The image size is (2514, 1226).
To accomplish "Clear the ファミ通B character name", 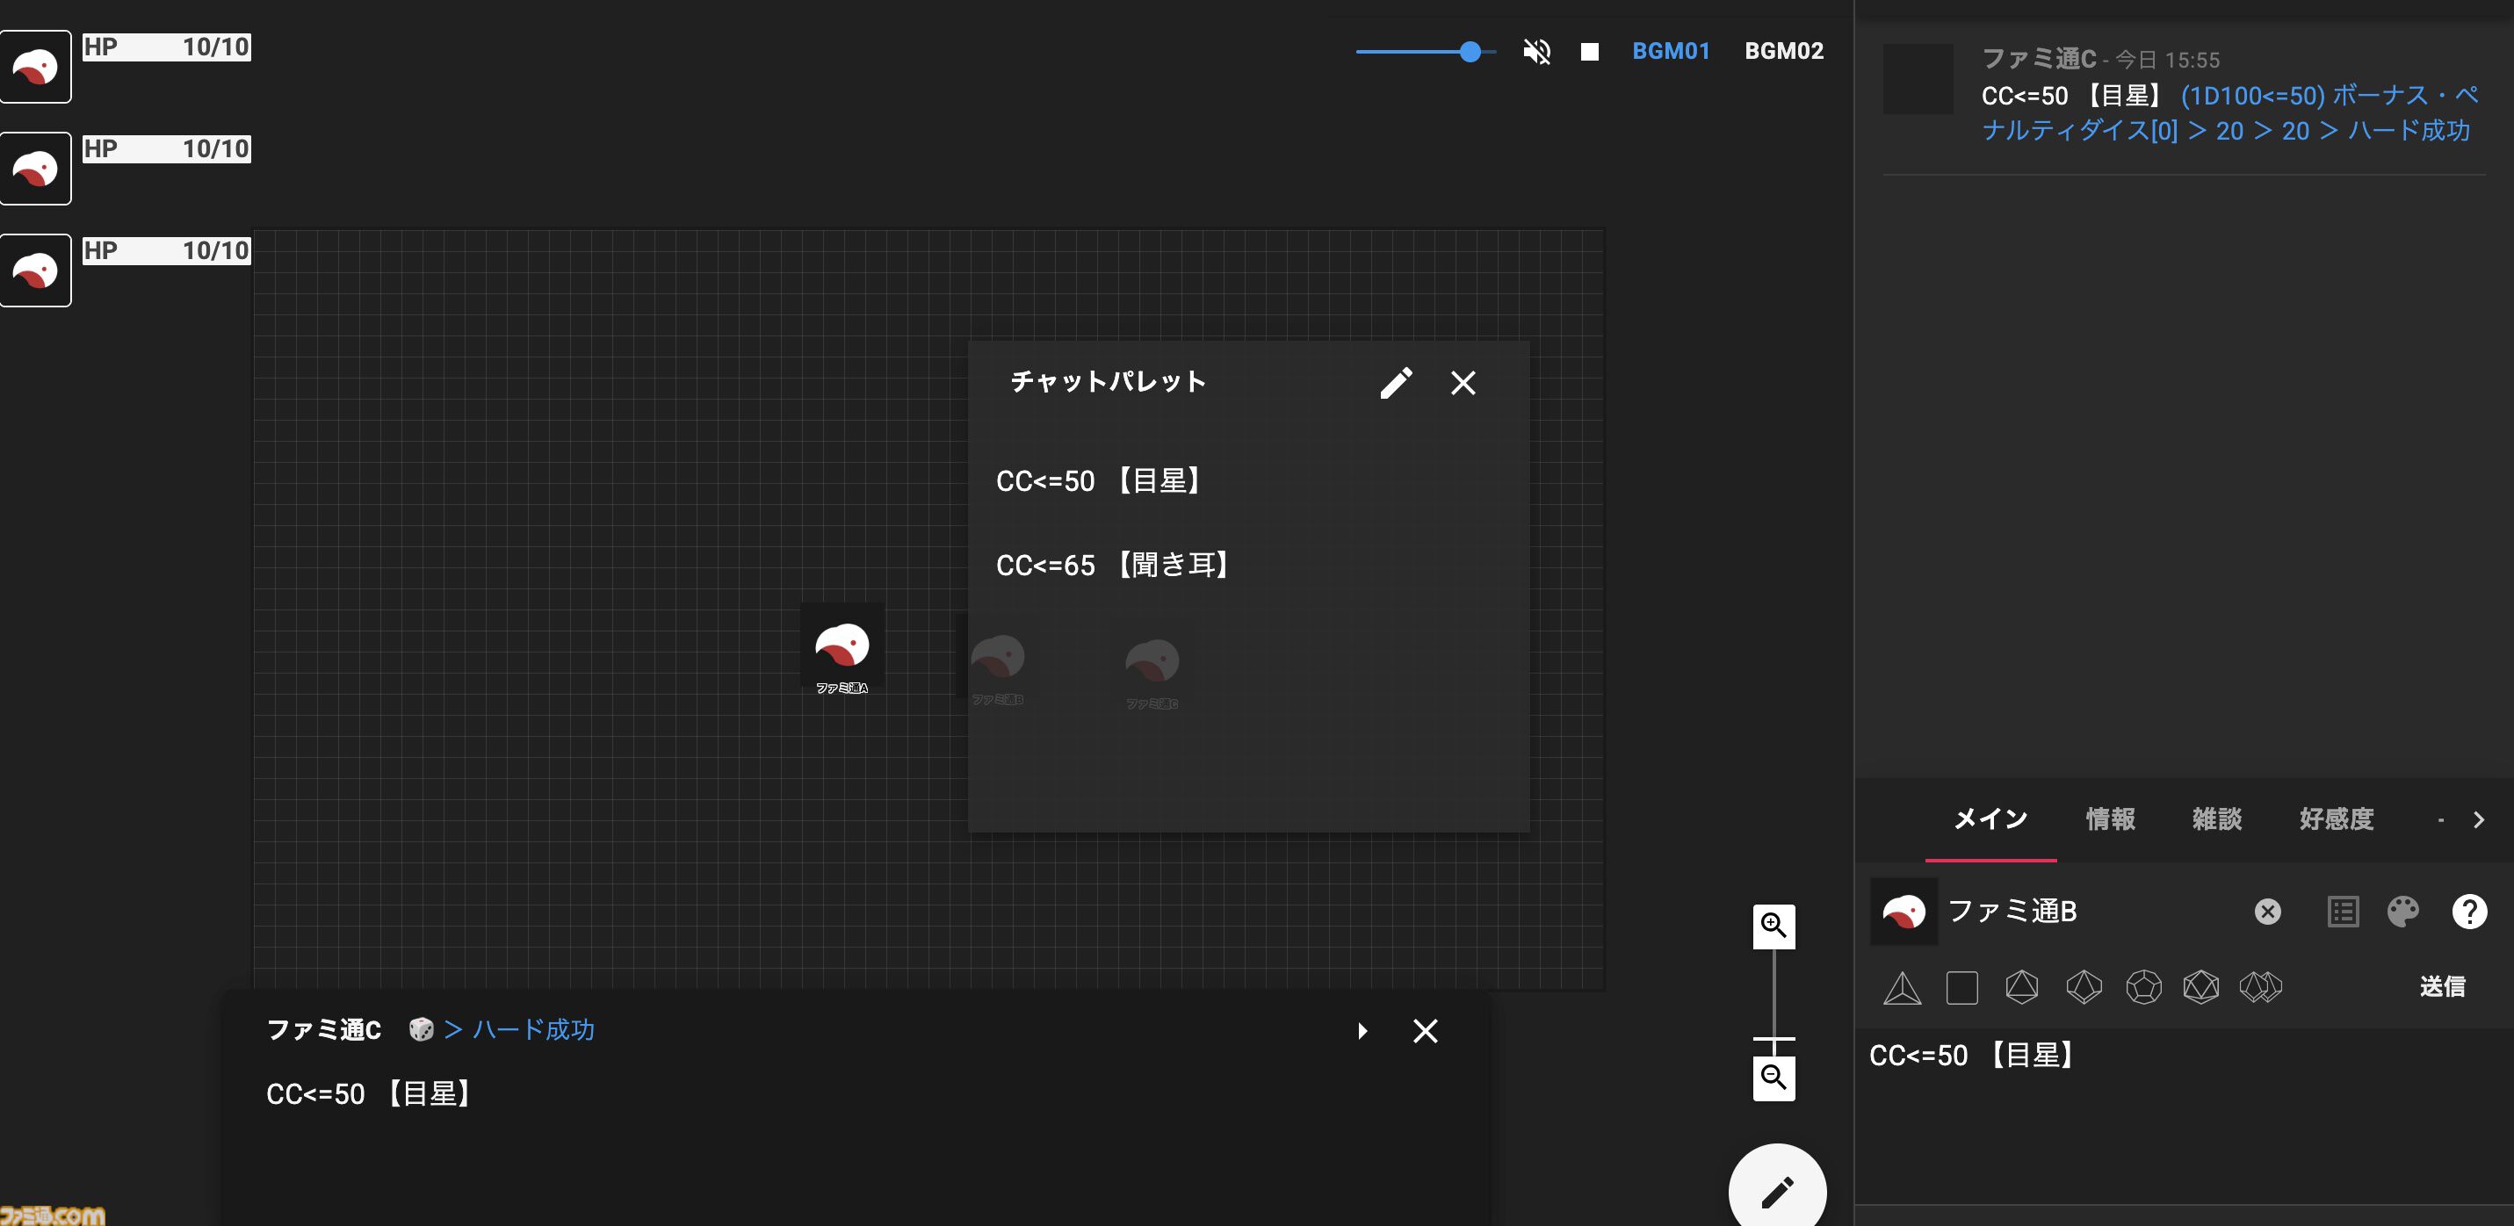I will pos(2267,912).
